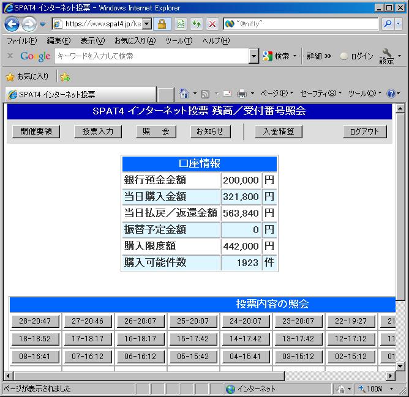Click the 入金精算 button

point(279,132)
